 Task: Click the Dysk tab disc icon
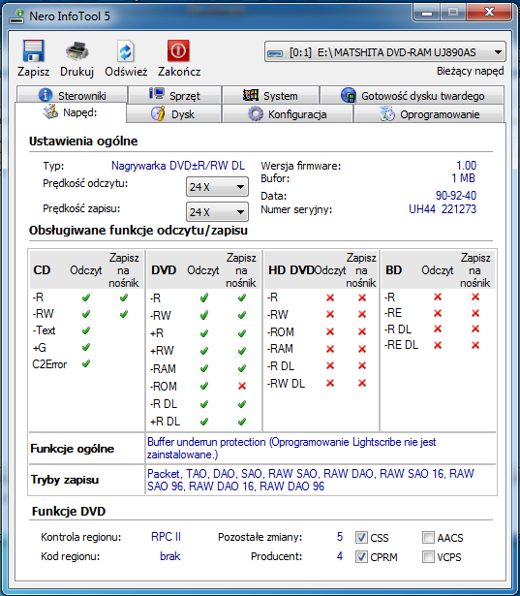[x=158, y=113]
